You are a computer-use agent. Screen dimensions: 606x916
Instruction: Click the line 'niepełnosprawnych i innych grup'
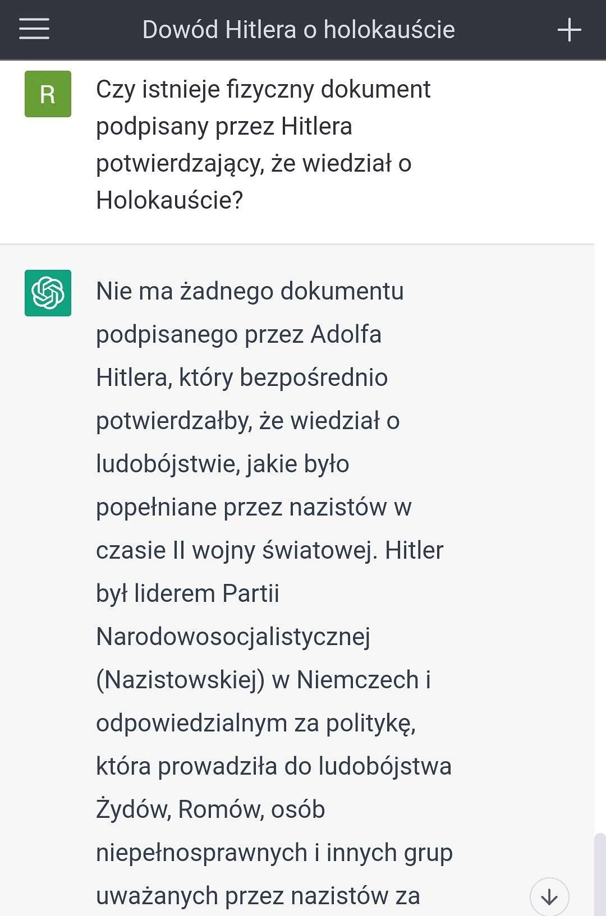[274, 853]
